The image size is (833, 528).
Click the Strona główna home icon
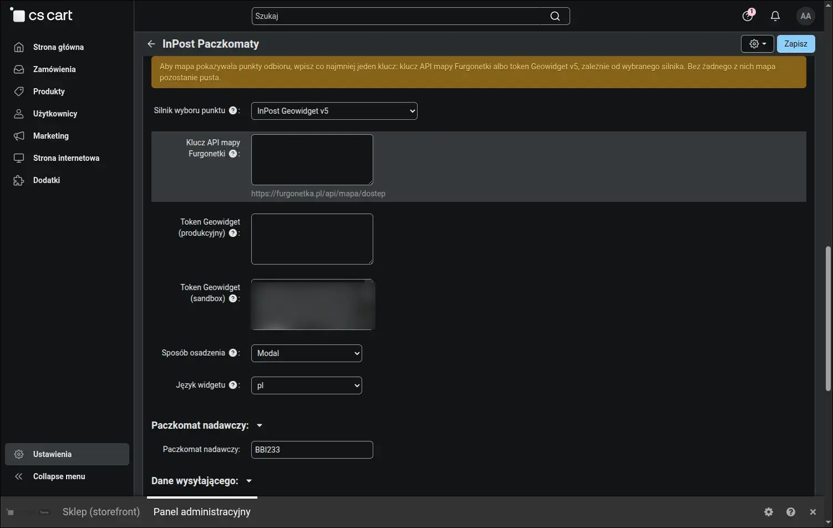point(19,47)
